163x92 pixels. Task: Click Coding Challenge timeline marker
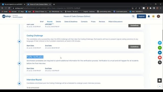click(x=19, y=41)
